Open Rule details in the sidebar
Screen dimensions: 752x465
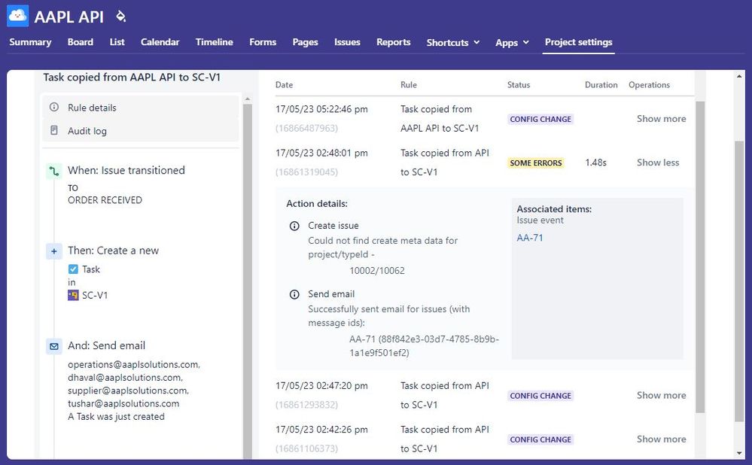141,108
